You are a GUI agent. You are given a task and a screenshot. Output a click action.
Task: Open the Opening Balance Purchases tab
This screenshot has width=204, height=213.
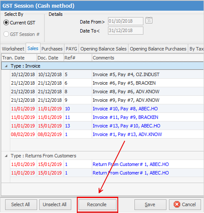coord(158,49)
